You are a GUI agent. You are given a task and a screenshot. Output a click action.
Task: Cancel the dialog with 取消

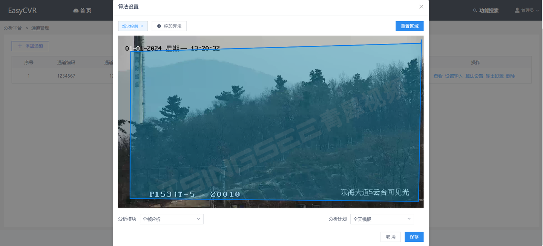391,237
